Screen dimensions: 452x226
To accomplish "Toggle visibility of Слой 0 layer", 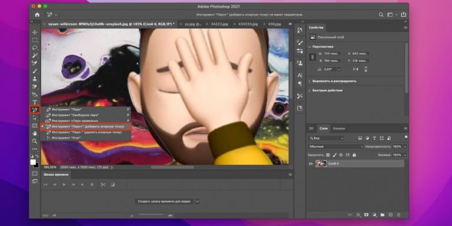I will click(x=310, y=164).
